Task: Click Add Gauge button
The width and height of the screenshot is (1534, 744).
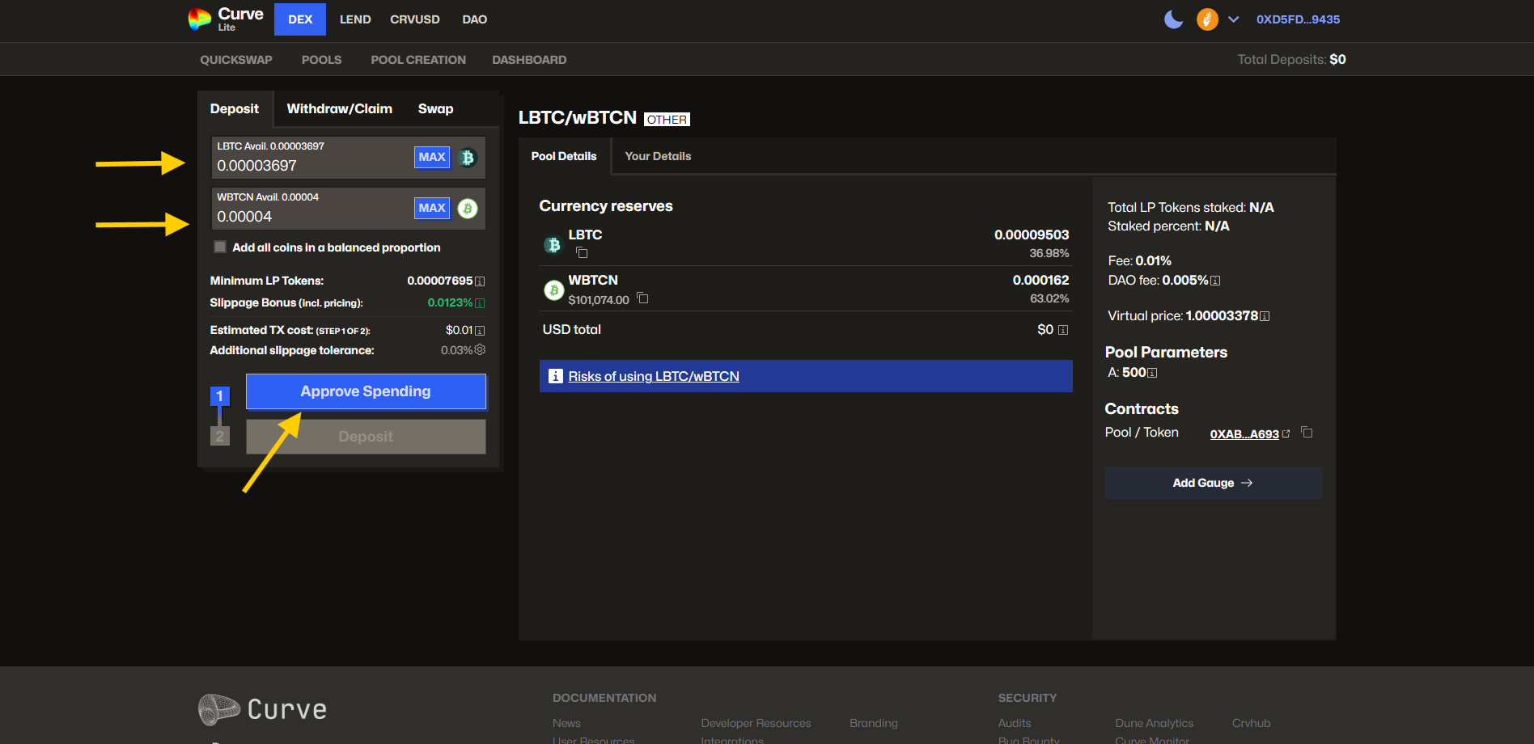Action: point(1213,483)
